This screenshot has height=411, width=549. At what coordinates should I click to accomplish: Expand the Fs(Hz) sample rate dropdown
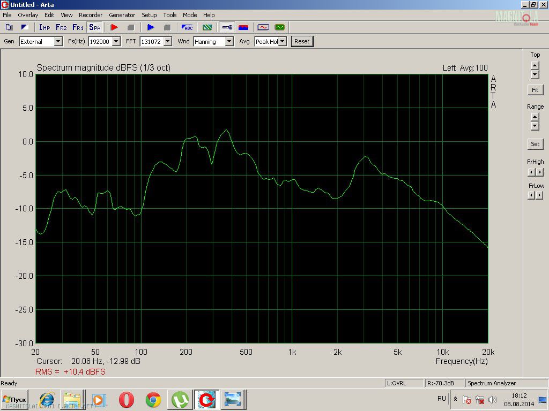pos(116,42)
